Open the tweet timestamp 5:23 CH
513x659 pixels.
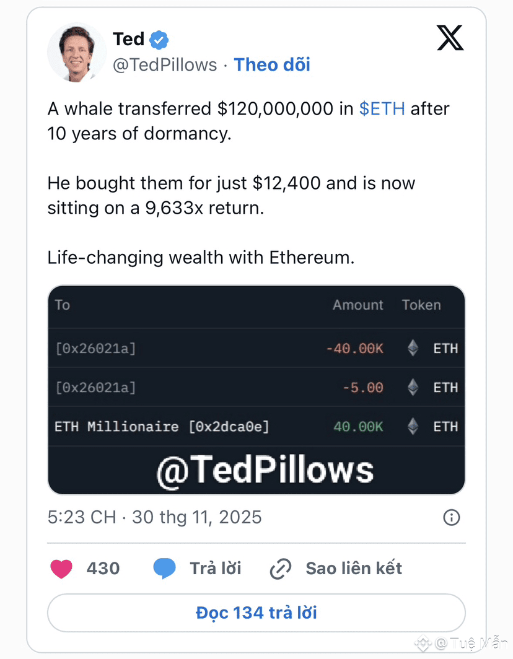[x=82, y=517]
